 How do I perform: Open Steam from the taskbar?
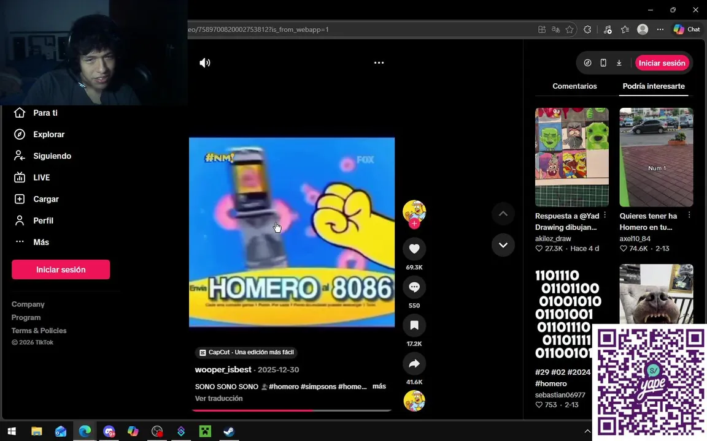tap(229, 432)
